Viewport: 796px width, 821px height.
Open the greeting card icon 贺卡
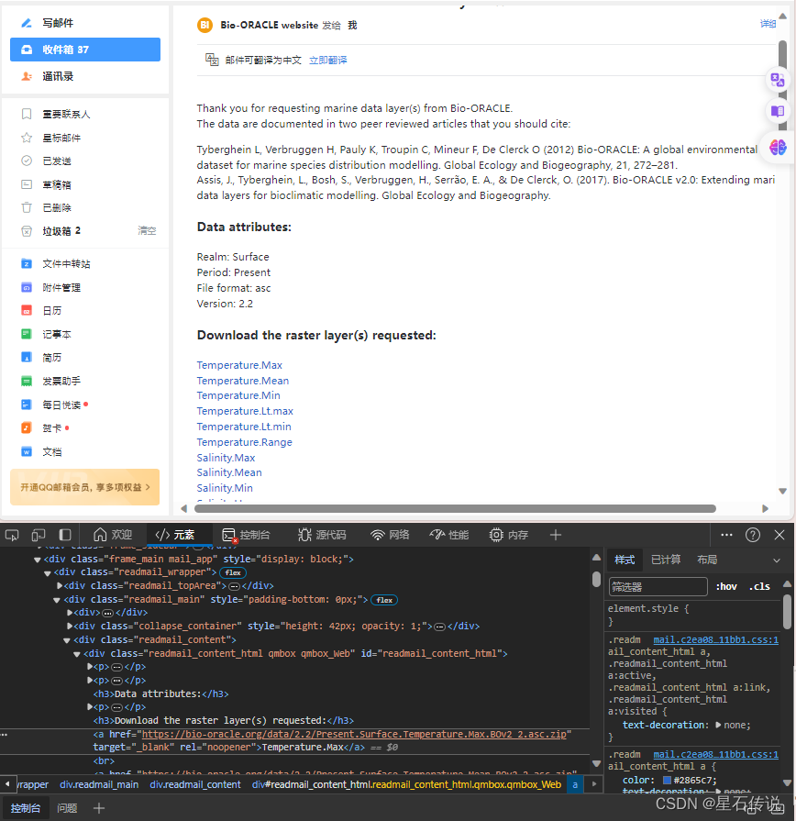click(27, 427)
